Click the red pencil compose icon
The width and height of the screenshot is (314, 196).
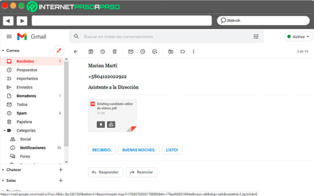pos(59,51)
